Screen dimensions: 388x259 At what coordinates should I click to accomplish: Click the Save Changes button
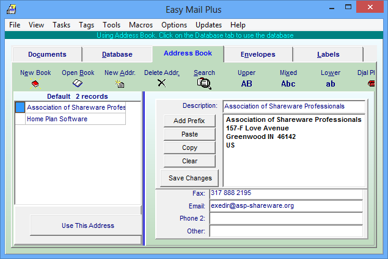189,178
